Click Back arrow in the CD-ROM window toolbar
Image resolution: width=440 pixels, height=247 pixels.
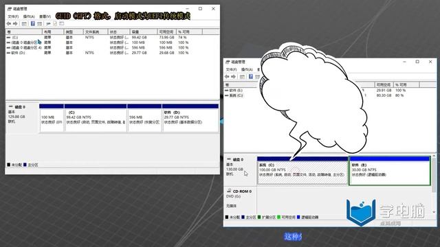(227, 77)
